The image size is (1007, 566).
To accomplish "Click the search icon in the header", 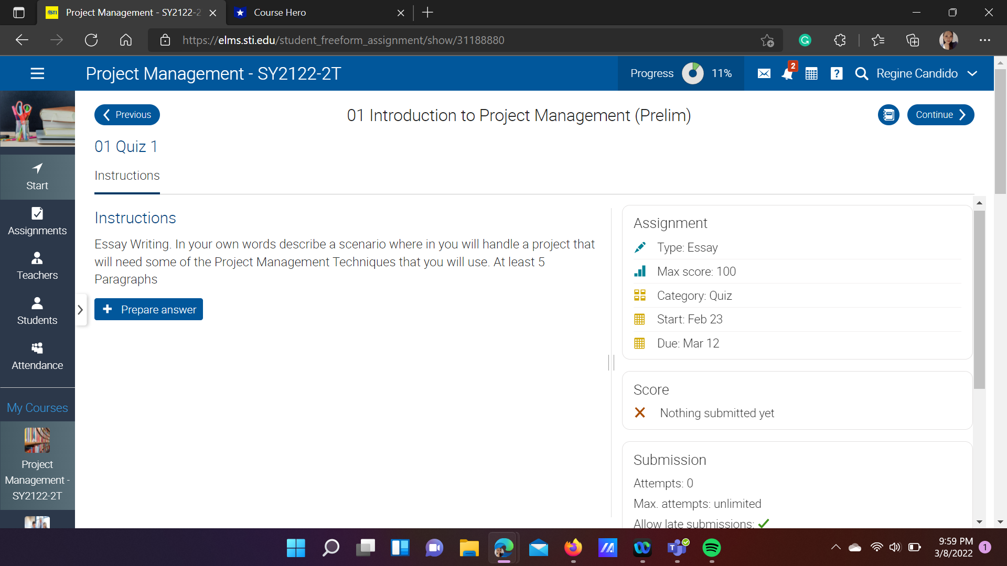I will [x=861, y=73].
